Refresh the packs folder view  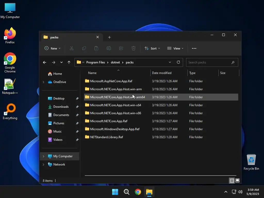[178, 62]
